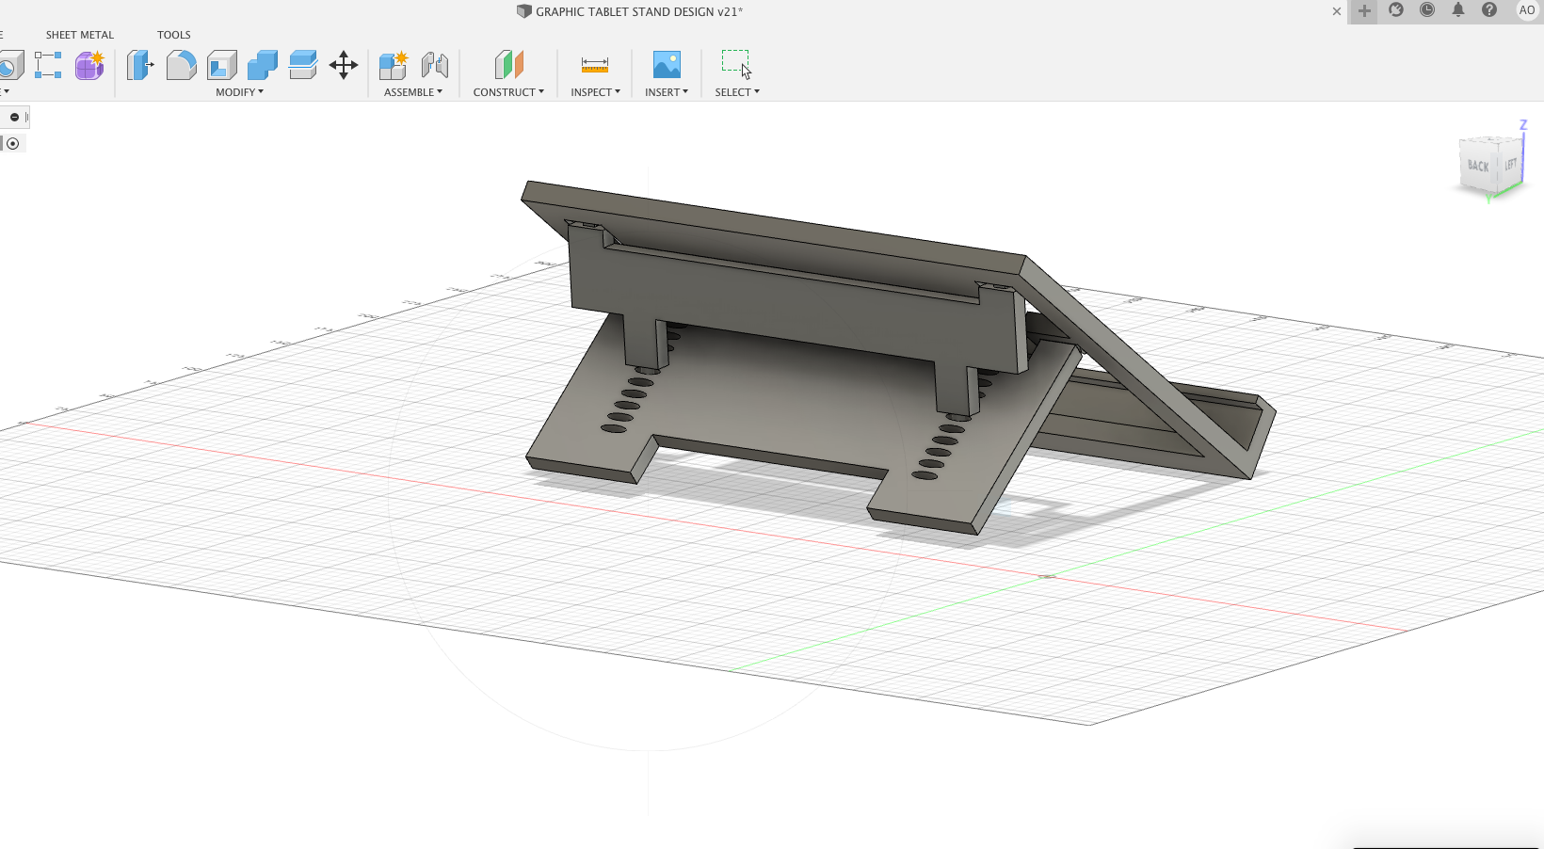
Task: Switch to the TOOLS tab
Action: (x=174, y=35)
